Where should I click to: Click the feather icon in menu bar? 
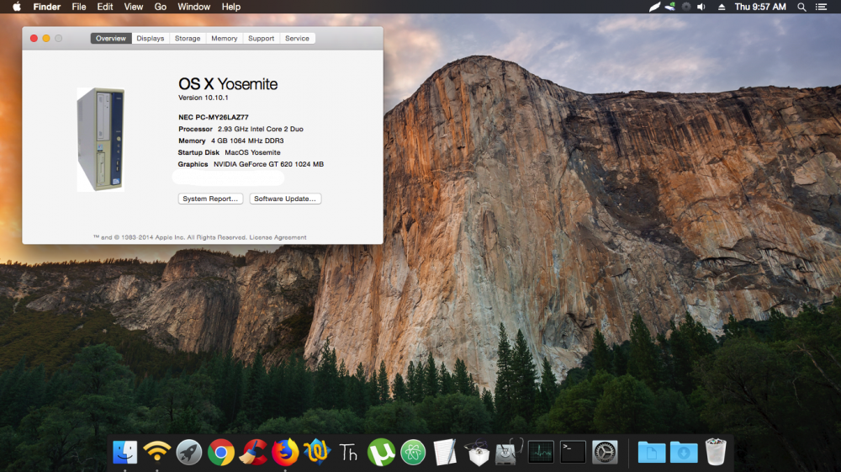pos(654,7)
